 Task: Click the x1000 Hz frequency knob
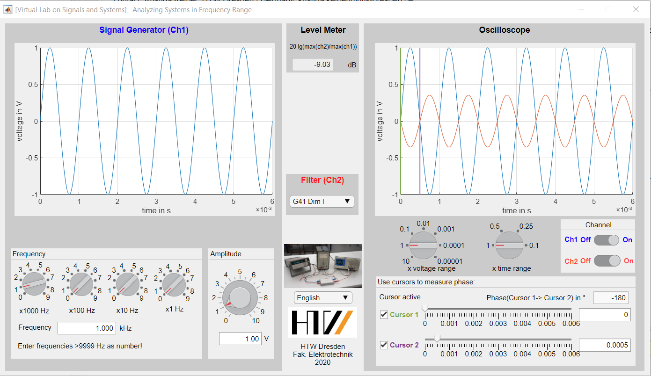click(34, 284)
